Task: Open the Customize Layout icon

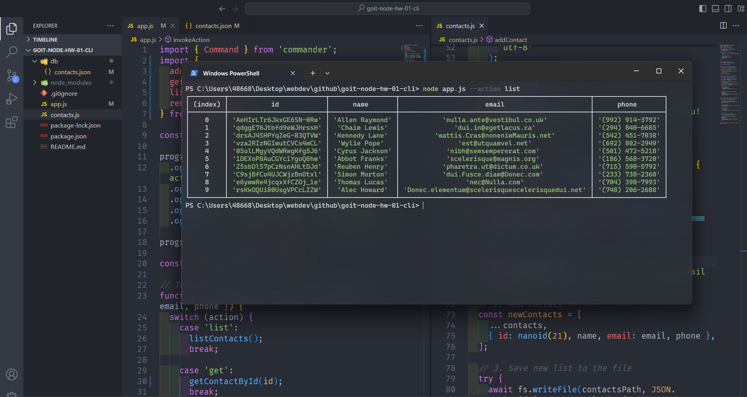Action: click(x=741, y=9)
